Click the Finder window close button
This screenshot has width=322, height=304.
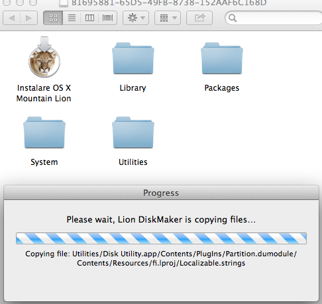click(7, 2)
